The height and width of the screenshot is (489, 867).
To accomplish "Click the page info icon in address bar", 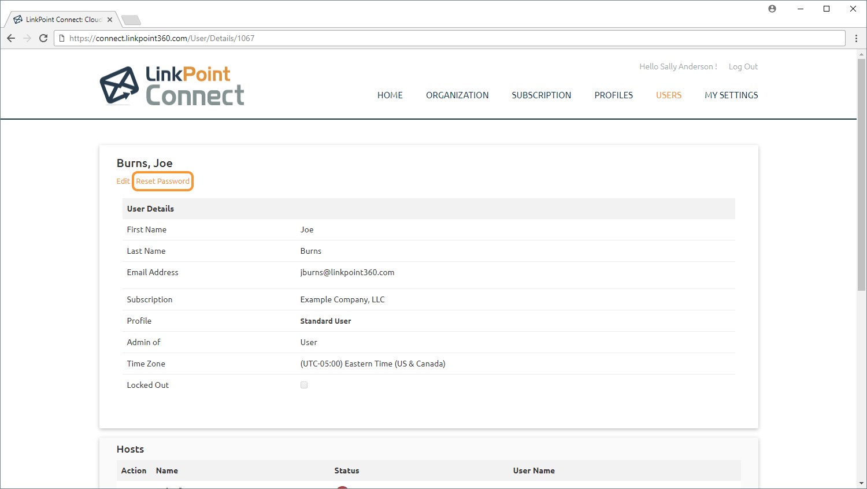I will 62,38.
